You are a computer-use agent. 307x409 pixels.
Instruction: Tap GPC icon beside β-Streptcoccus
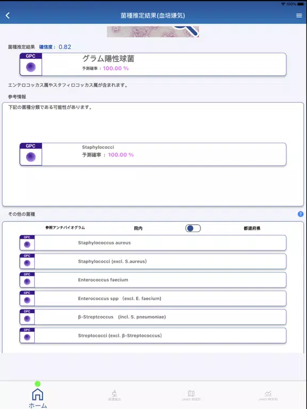(x=27, y=317)
